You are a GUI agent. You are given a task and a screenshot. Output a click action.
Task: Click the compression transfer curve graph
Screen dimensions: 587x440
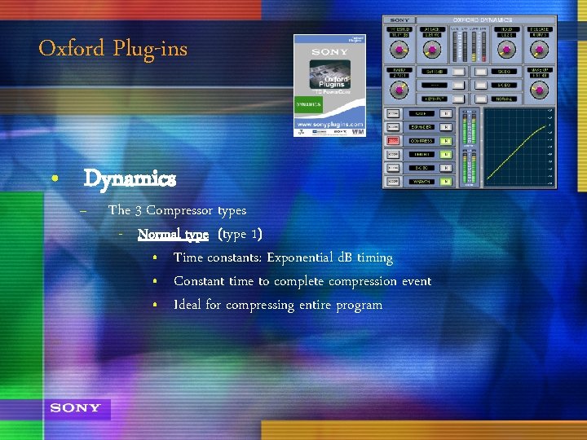coord(519,147)
